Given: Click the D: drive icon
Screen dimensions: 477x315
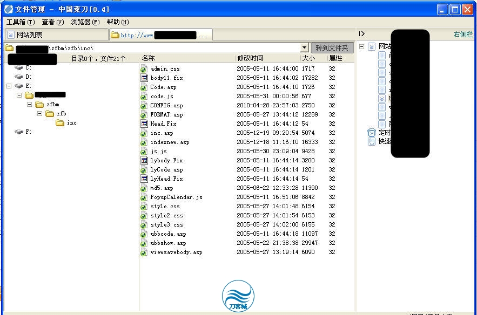Looking at the screenshot, I should (19, 77).
